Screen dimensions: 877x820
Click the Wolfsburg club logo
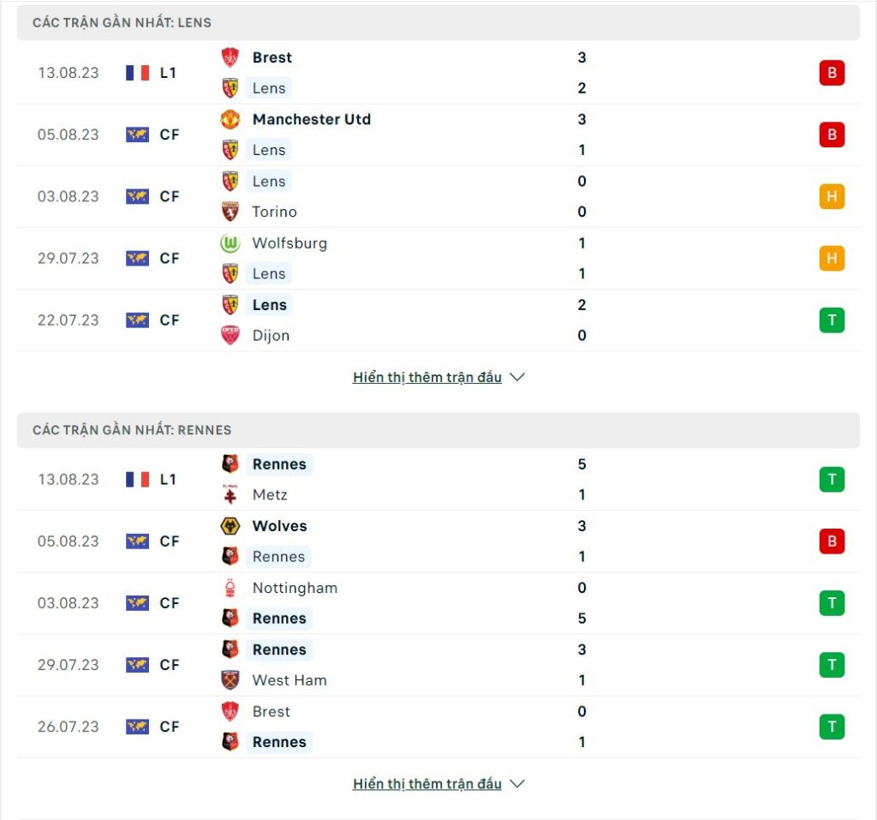click(x=230, y=243)
